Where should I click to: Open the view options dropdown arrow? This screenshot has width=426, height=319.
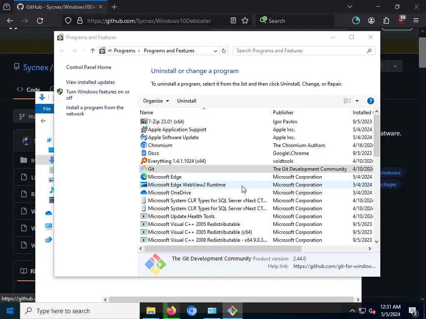[x=357, y=101]
